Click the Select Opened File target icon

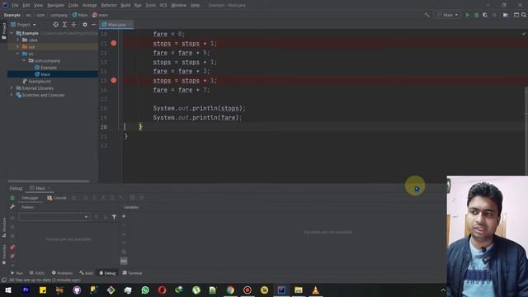[55, 25]
